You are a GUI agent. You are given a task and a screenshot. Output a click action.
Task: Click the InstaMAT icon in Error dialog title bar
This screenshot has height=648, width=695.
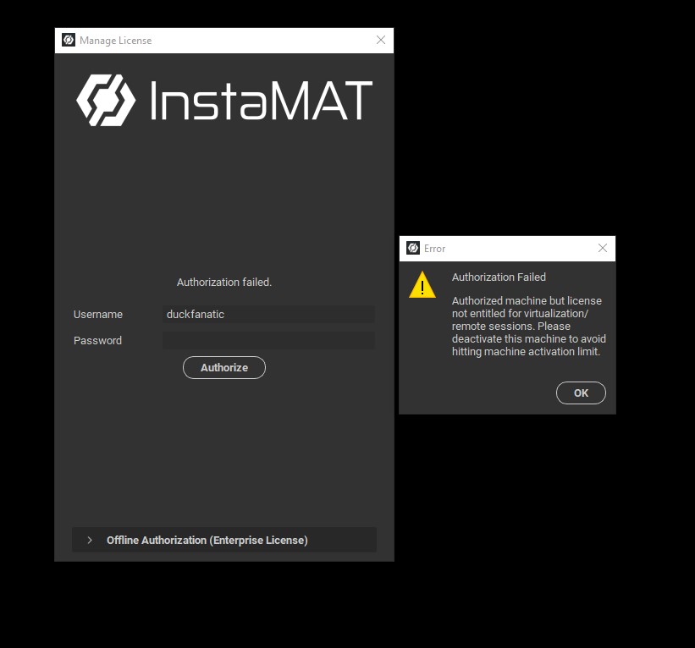(x=413, y=249)
